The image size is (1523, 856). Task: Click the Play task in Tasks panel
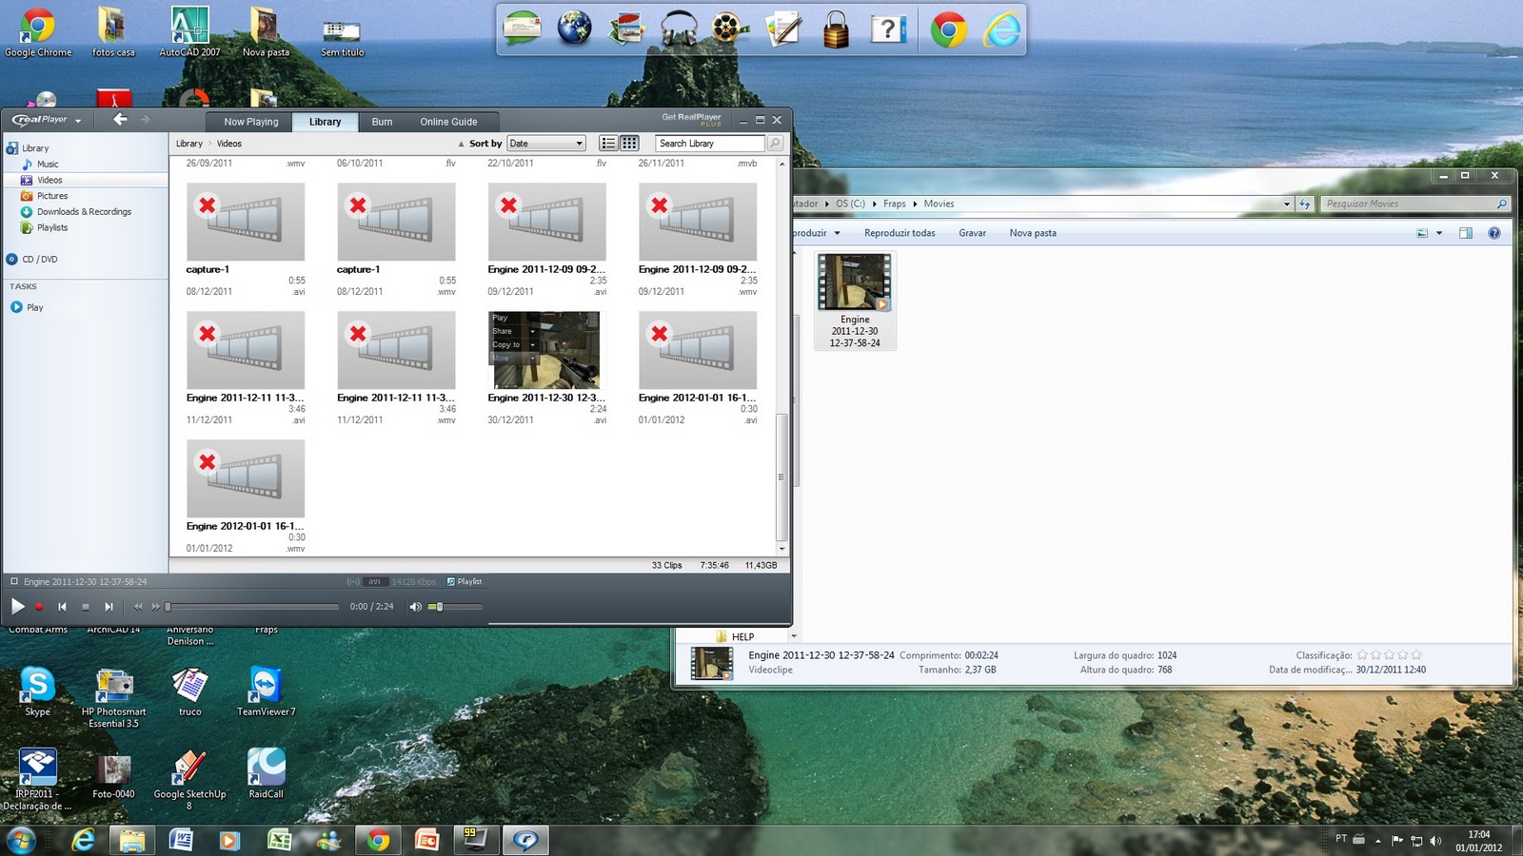click(x=34, y=307)
